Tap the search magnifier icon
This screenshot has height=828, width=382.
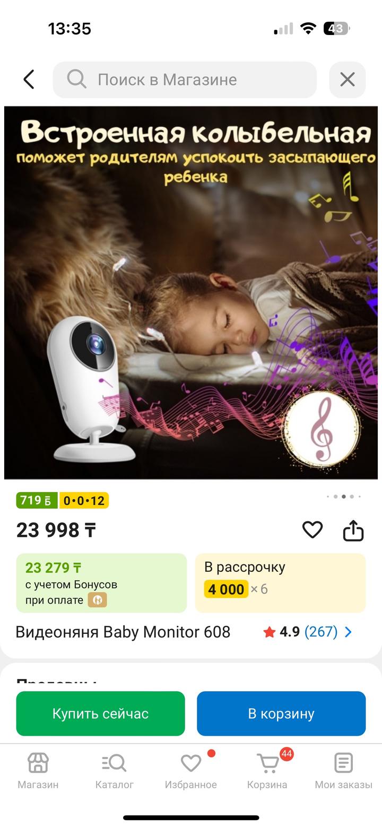pyautogui.click(x=77, y=80)
